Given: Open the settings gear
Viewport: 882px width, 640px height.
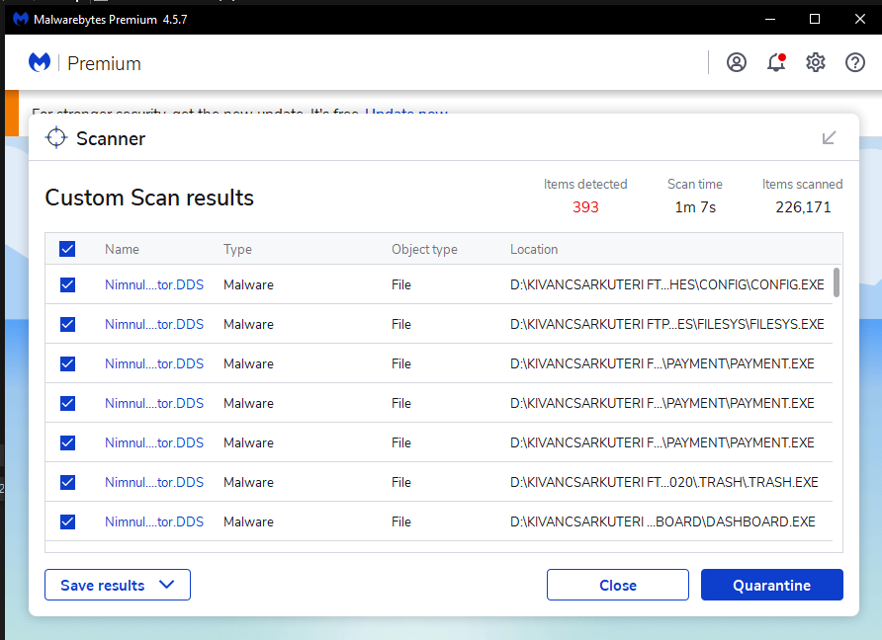Looking at the screenshot, I should (x=815, y=62).
